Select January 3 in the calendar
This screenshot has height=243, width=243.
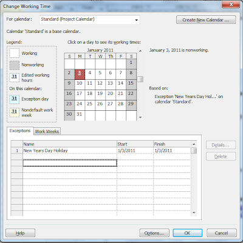coord(80,74)
